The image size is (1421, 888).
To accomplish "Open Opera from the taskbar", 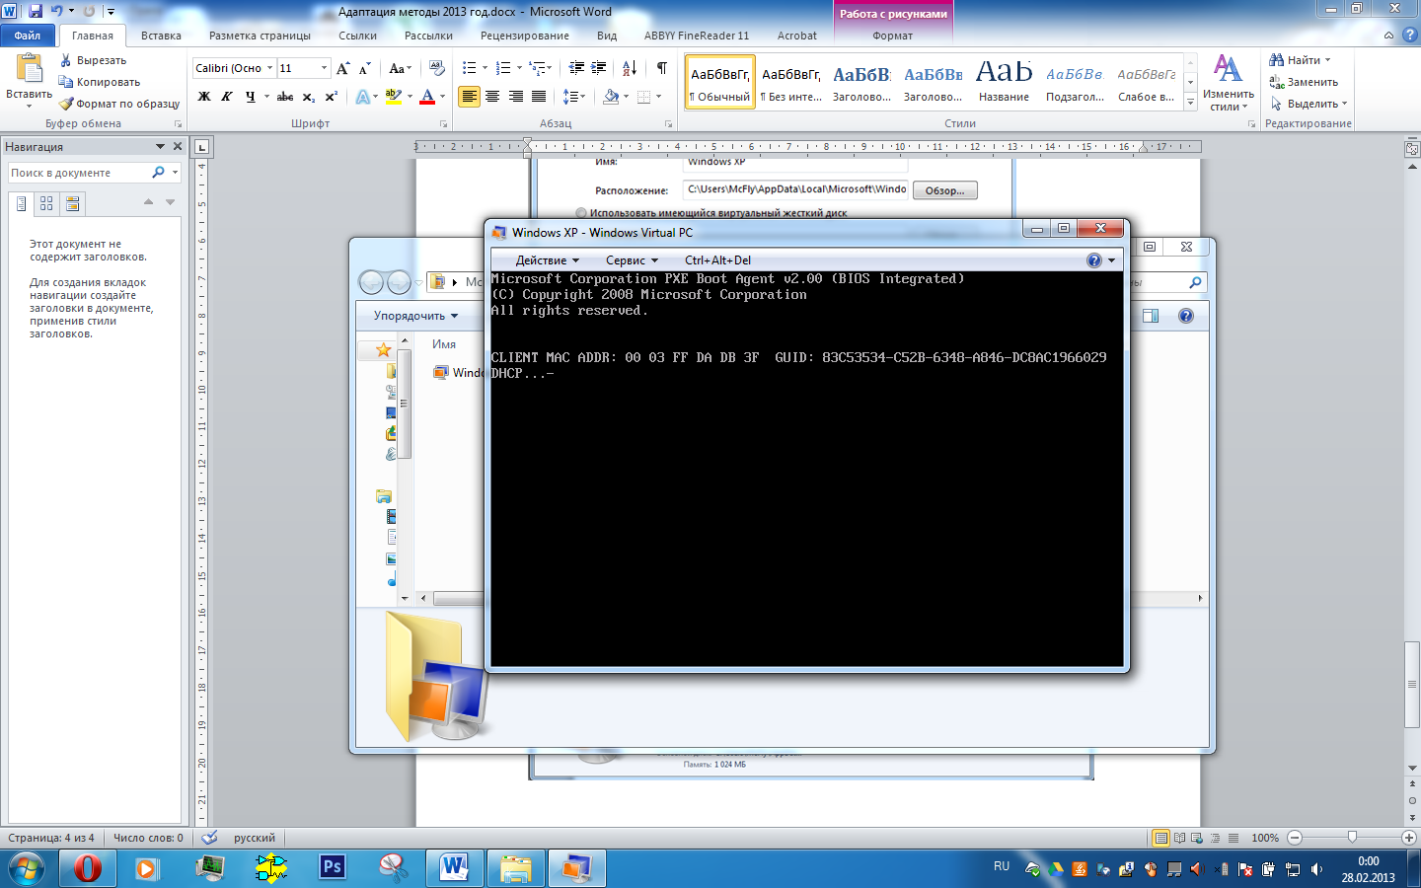I will (87, 868).
